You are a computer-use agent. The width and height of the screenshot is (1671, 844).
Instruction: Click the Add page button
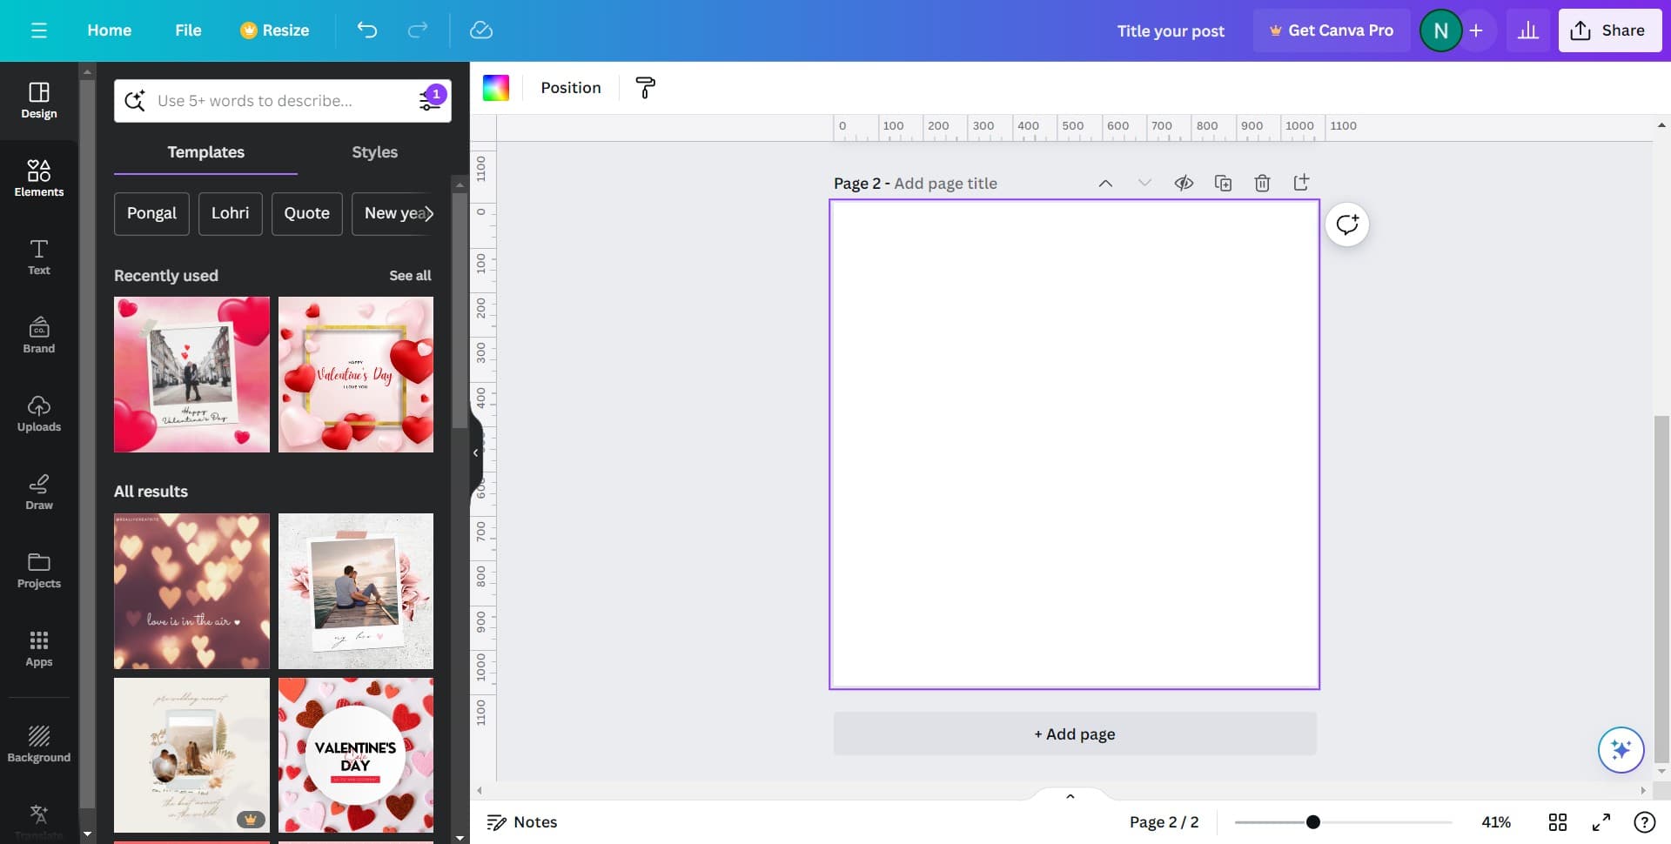click(x=1075, y=734)
